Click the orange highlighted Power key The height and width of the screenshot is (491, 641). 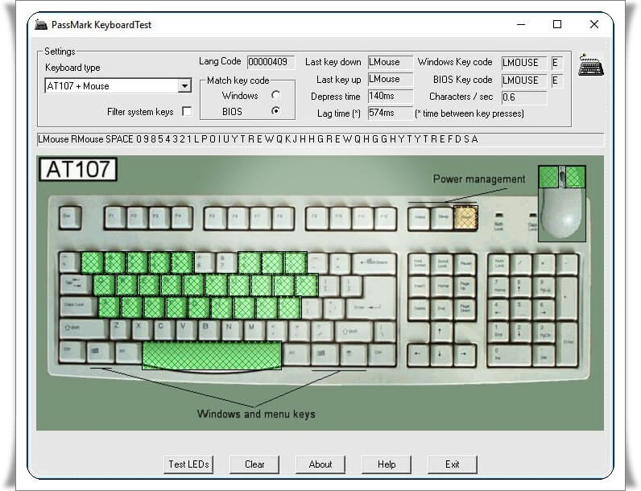coord(465,217)
